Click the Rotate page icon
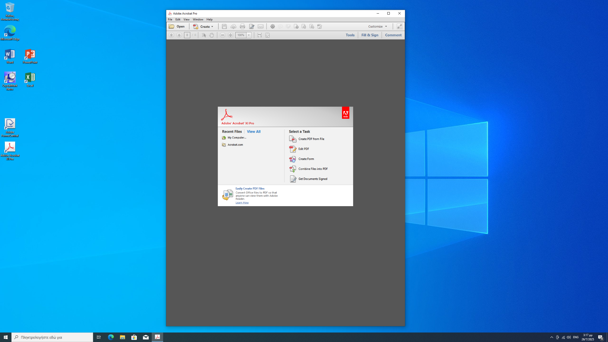Viewport: 608px width, 342px height. tap(312, 27)
